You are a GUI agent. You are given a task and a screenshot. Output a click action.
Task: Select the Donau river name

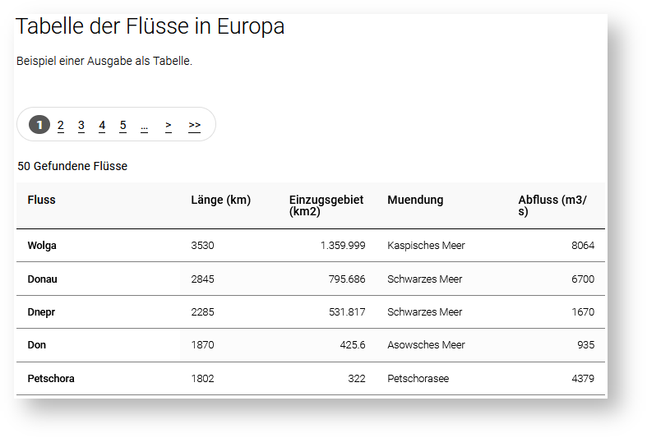click(42, 279)
